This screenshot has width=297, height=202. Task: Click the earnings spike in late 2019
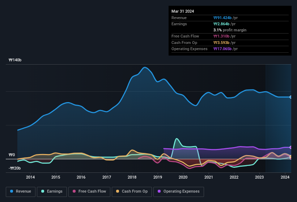point(177,139)
